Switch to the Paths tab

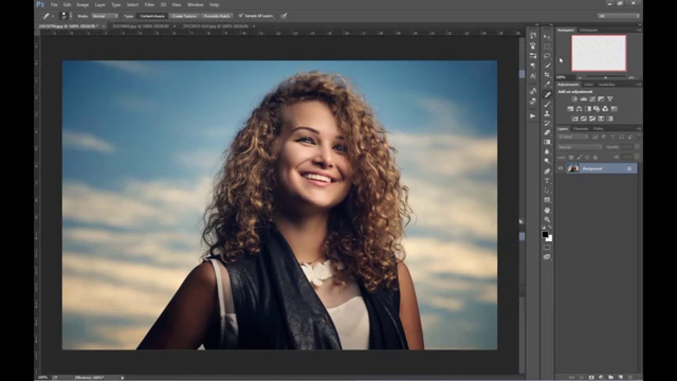click(x=598, y=129)
